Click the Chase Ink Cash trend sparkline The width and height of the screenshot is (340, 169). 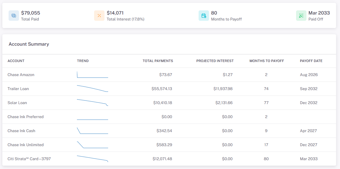(93, 131)
